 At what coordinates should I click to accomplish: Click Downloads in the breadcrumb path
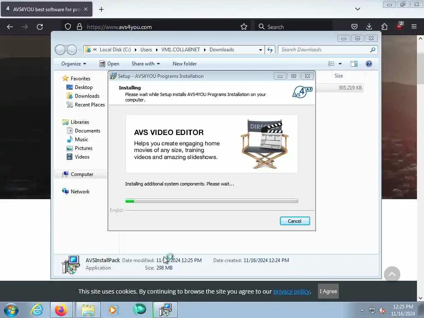tap(222, 50)
